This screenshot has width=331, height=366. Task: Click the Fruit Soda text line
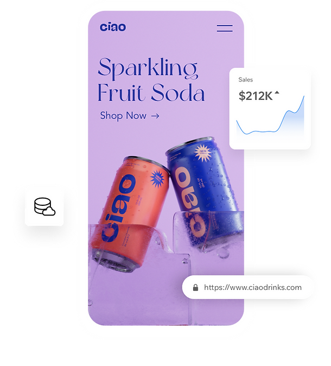point(151,92)
